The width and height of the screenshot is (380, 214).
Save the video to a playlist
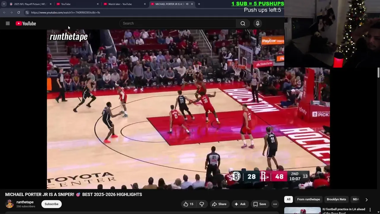(x=259, y=204)
